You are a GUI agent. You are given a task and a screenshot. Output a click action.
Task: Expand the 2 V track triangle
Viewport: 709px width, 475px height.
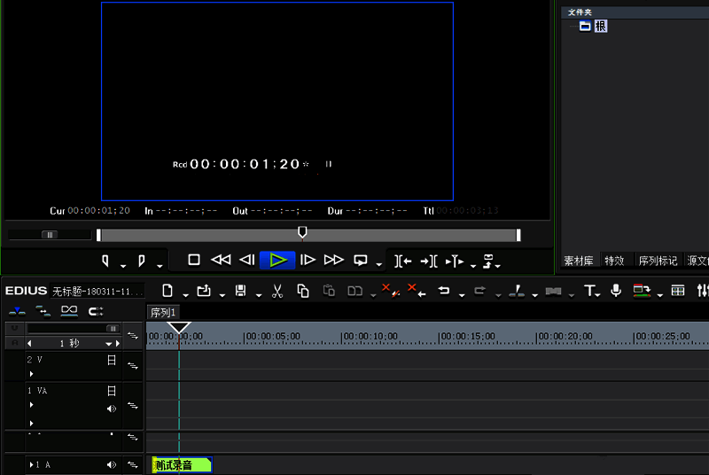point(31,374)
